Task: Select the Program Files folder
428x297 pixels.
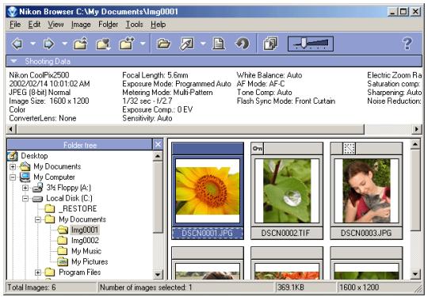Action: click(x=80, y=272)
